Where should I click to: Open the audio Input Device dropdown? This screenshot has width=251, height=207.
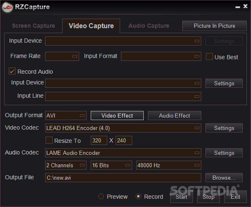[x=123, y=83]
